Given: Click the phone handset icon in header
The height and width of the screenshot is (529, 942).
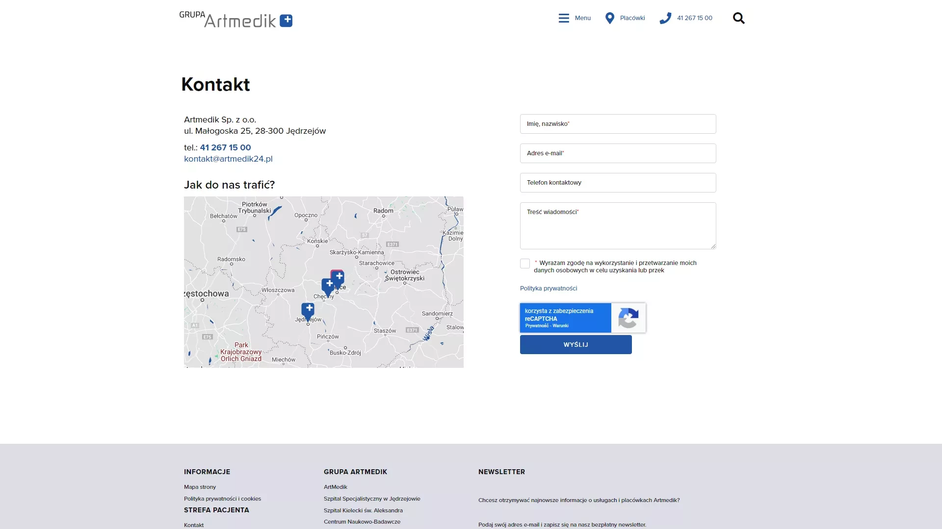Looking at the screenshot, I should click(665, 18).
